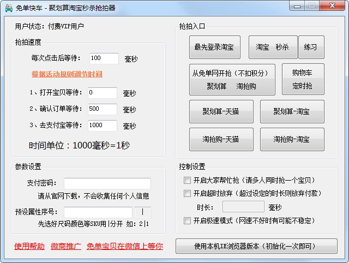Close the 免单快车 window
This screenshot has width=349, height=263.
tap(332, 5)
